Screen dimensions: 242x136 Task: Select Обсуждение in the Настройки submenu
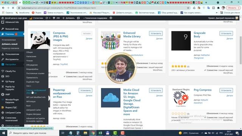32,65
